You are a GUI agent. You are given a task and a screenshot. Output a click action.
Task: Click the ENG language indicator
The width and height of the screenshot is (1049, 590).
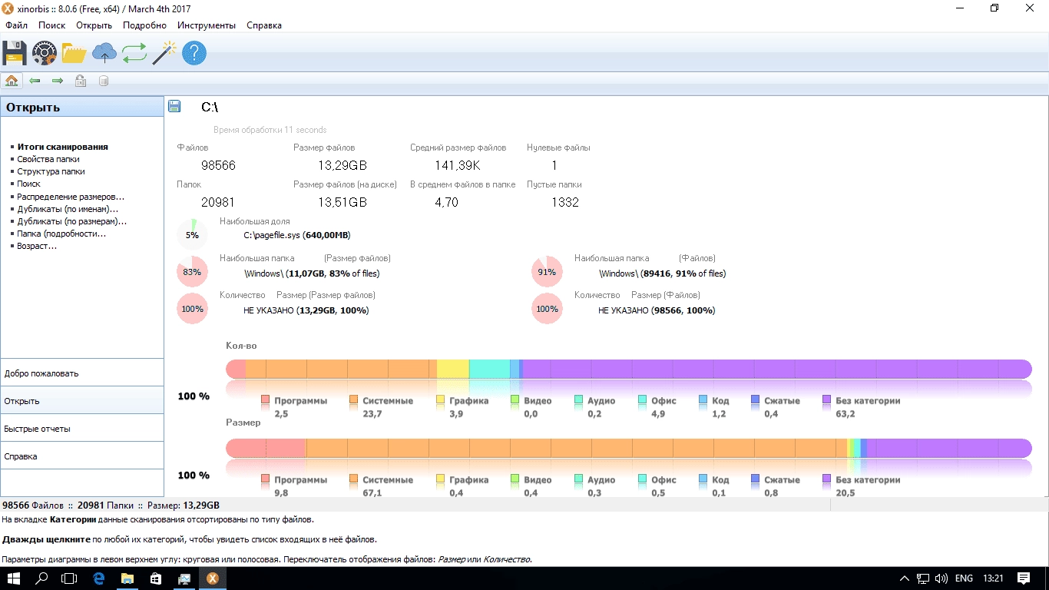coord(964,578)
